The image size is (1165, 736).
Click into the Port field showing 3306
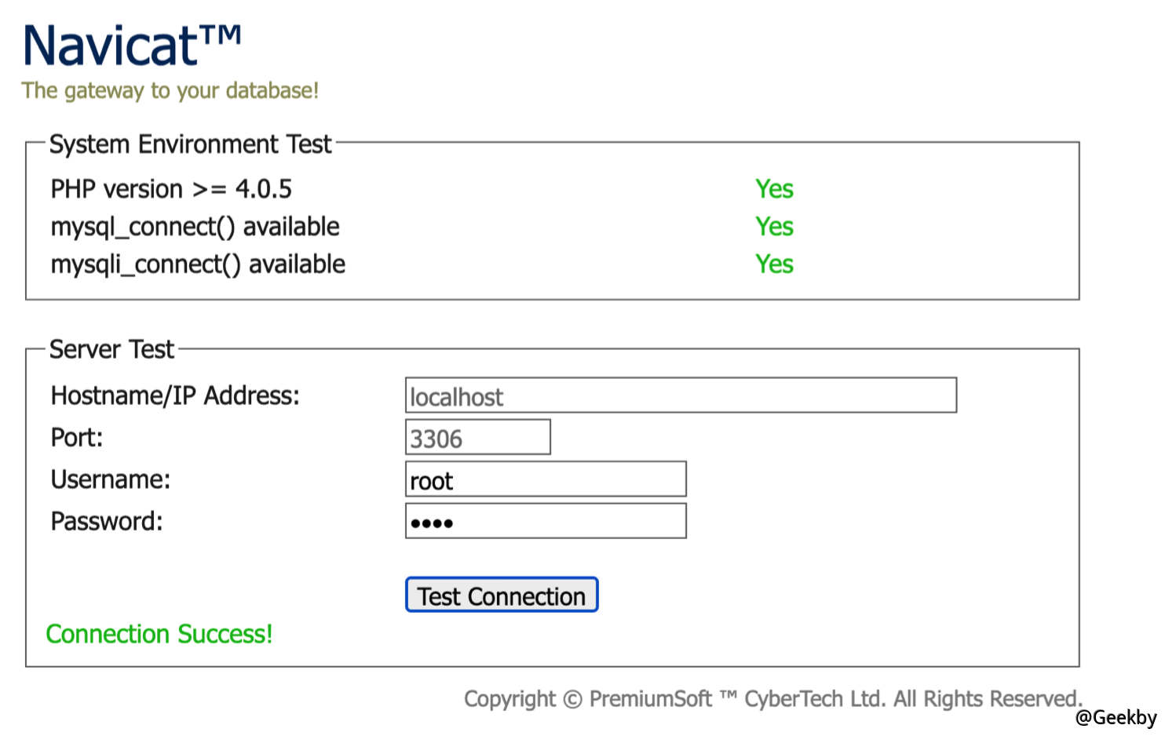477,438
